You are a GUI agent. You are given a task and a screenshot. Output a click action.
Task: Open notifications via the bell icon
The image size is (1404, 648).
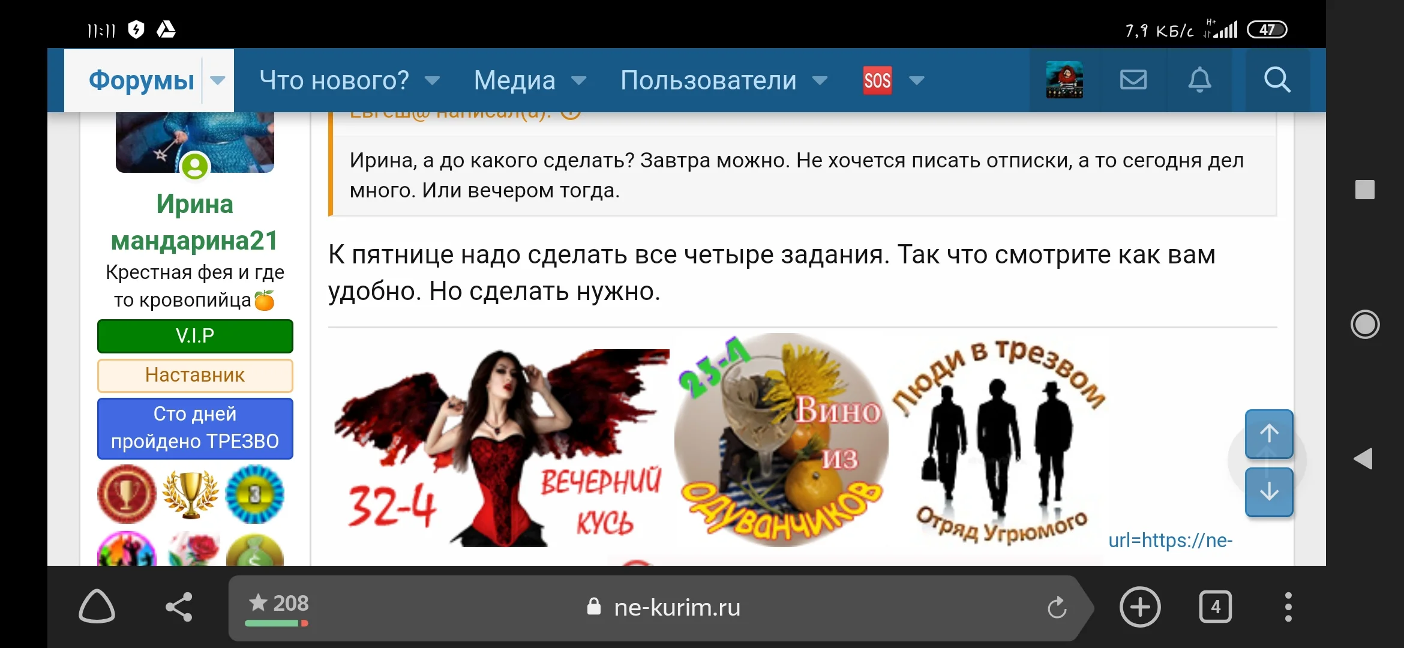1199,80
